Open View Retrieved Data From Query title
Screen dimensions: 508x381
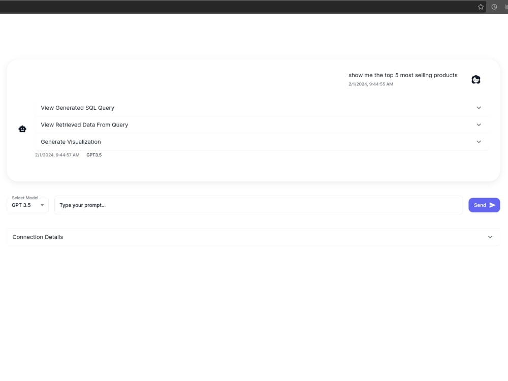pyautogui.click(x=84, y=125)
